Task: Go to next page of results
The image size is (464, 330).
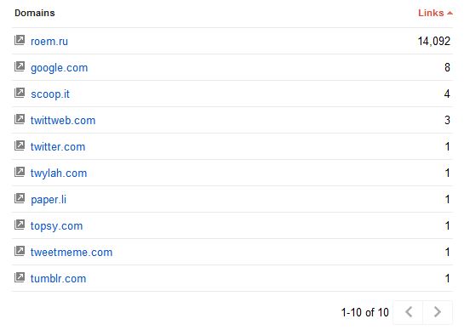Action: pyautogui.click(x=438, y=312)
